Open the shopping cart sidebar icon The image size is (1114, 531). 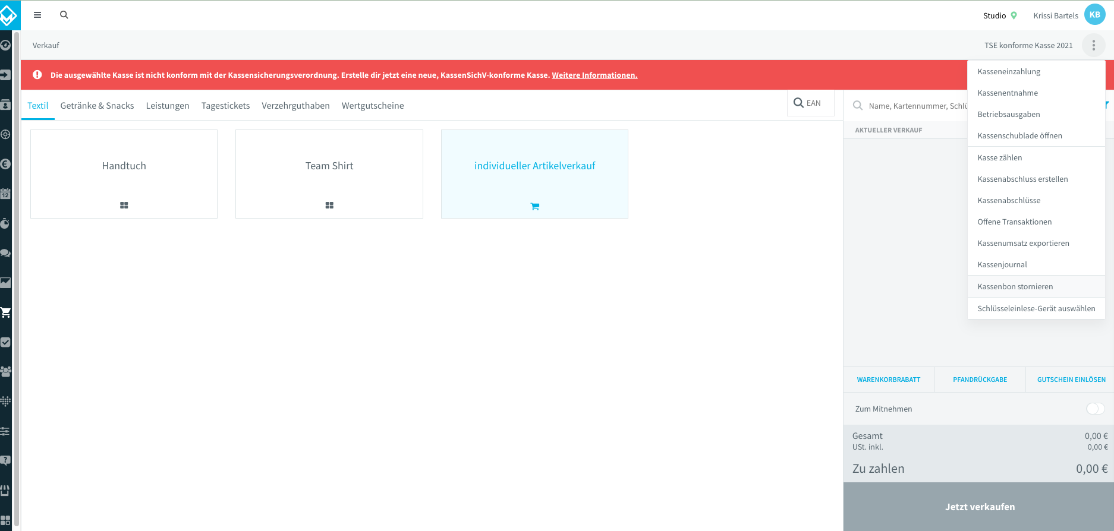coord(6,312)
